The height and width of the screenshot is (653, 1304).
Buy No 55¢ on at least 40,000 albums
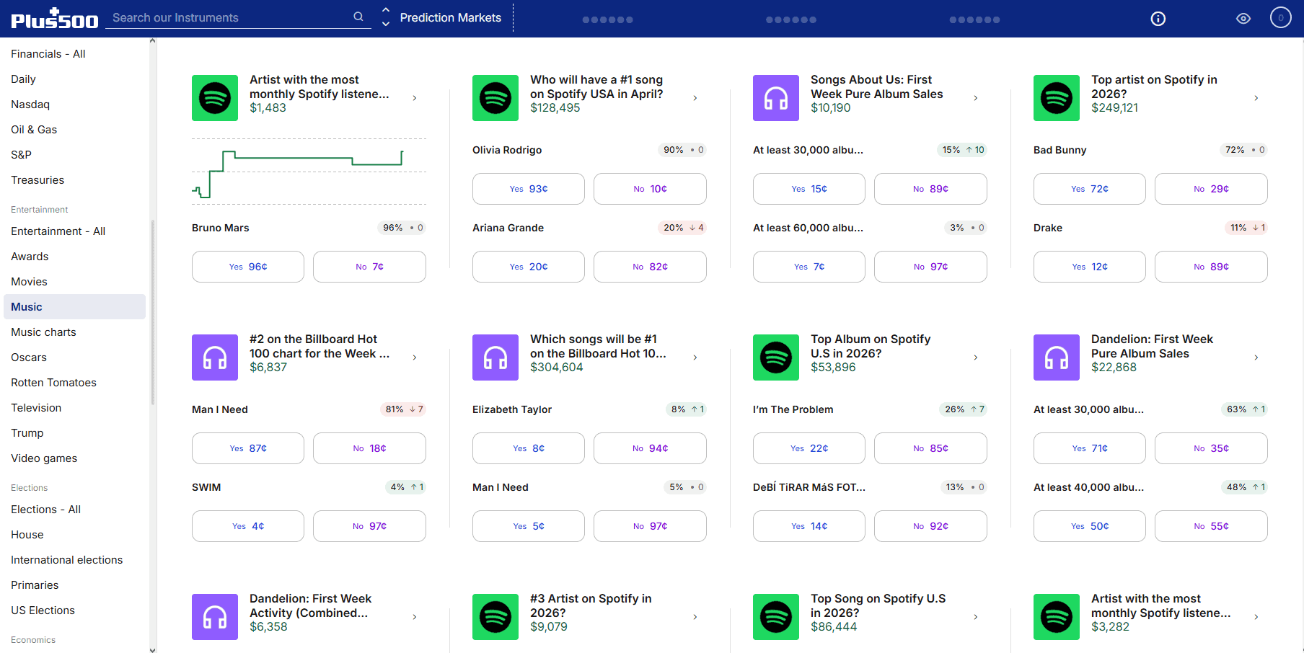click(x=1211, y=526)
